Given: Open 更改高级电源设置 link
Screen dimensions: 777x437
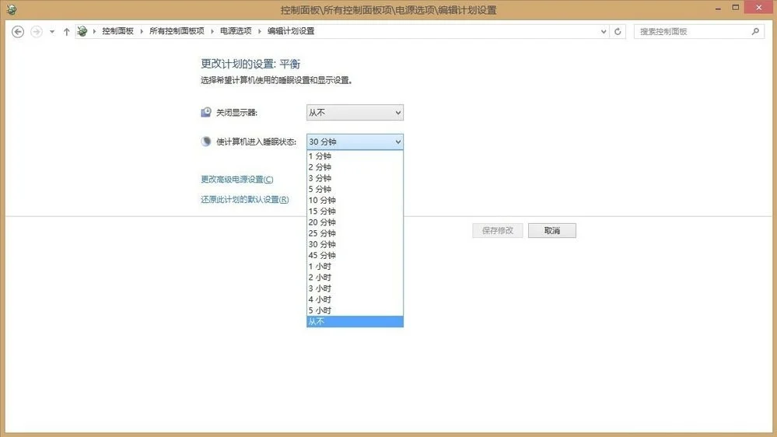Looking at the screenshot, I should click(237, 180).
